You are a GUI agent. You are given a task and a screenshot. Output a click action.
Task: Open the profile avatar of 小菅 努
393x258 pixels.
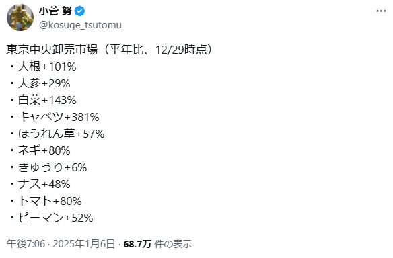pyautogui.click(x=20, y=17)
